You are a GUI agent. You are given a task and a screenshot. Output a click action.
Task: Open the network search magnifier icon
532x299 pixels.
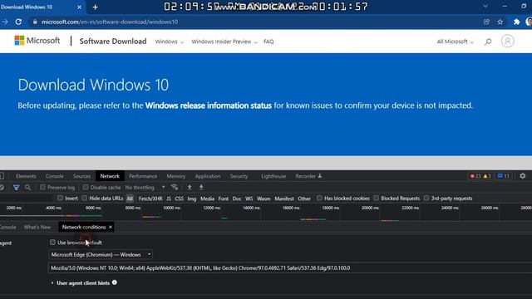(x=27, y=188)
